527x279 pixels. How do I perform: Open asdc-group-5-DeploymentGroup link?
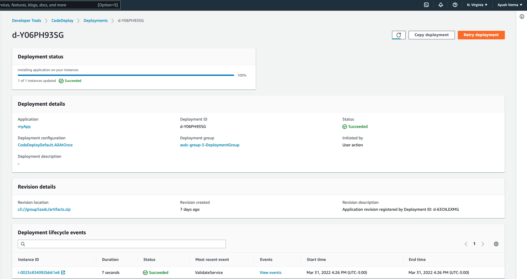click(x=210, y=145)
